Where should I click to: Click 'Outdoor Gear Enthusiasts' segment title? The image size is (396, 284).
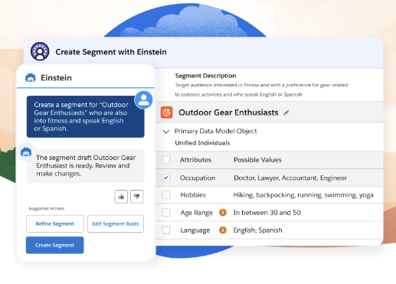point(228,113)
